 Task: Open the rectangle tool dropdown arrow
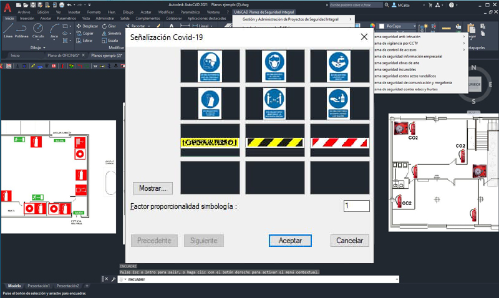point(70,26)
